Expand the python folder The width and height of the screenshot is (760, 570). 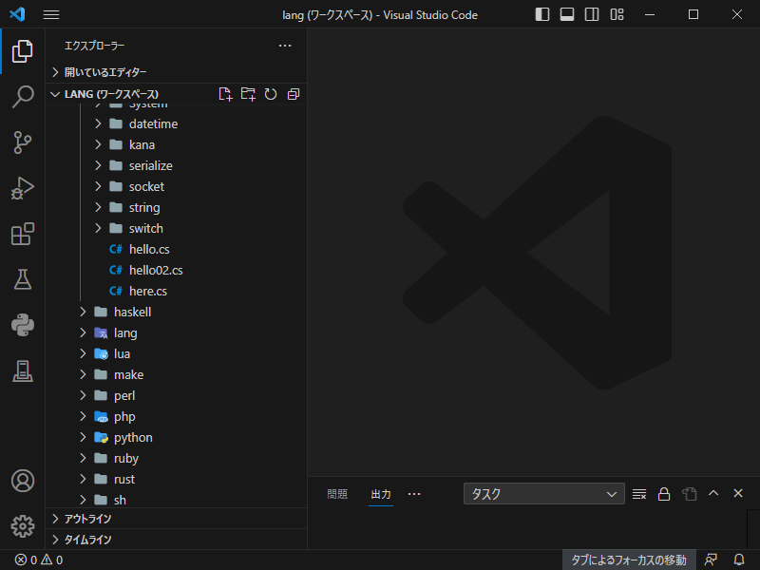[177, 437]
